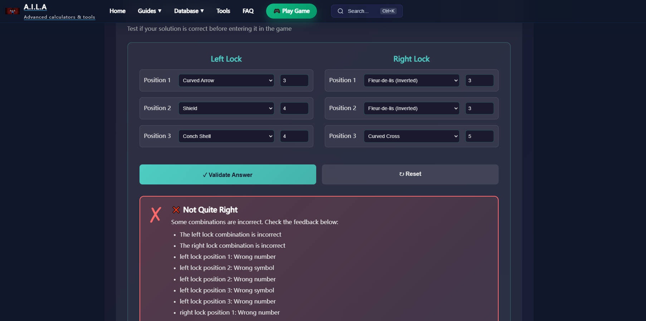Click the Left Lock heading
Viewport: 646px width, 321px height.
tap(226, 59)
